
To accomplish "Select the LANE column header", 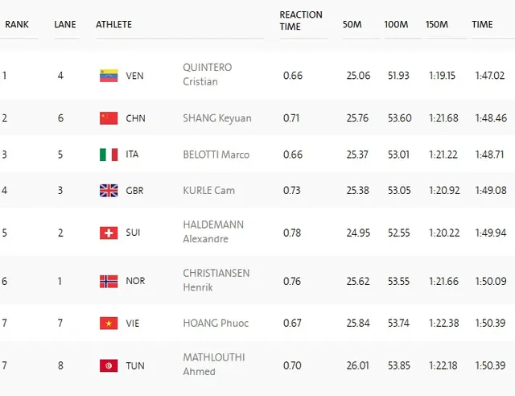I will [x=65, y=24].
